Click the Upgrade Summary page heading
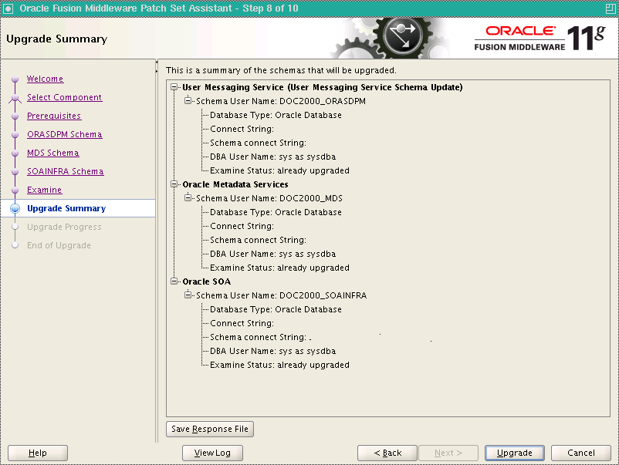 point(57,39)
